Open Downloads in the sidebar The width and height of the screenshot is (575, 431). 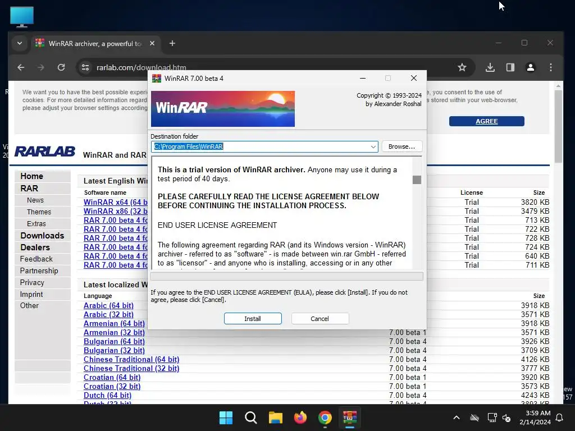click(42, 236)
